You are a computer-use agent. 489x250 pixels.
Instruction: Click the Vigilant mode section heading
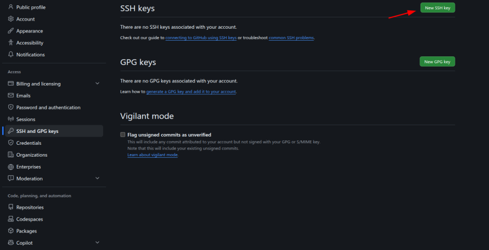(147, 116)
